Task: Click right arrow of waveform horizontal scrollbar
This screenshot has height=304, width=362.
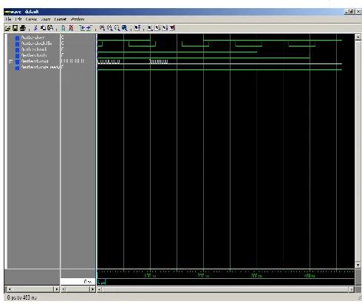Action: [x=352, y=289]
